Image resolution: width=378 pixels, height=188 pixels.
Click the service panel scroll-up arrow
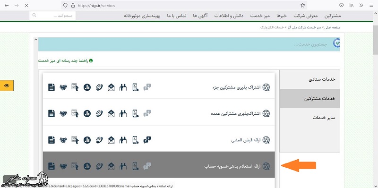[36, 40]
